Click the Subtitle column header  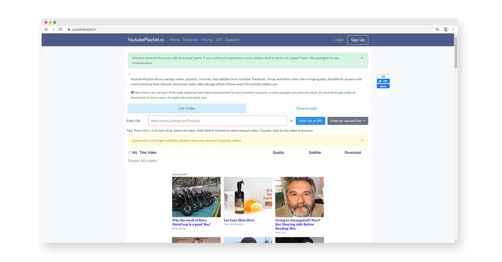[315, 152]
